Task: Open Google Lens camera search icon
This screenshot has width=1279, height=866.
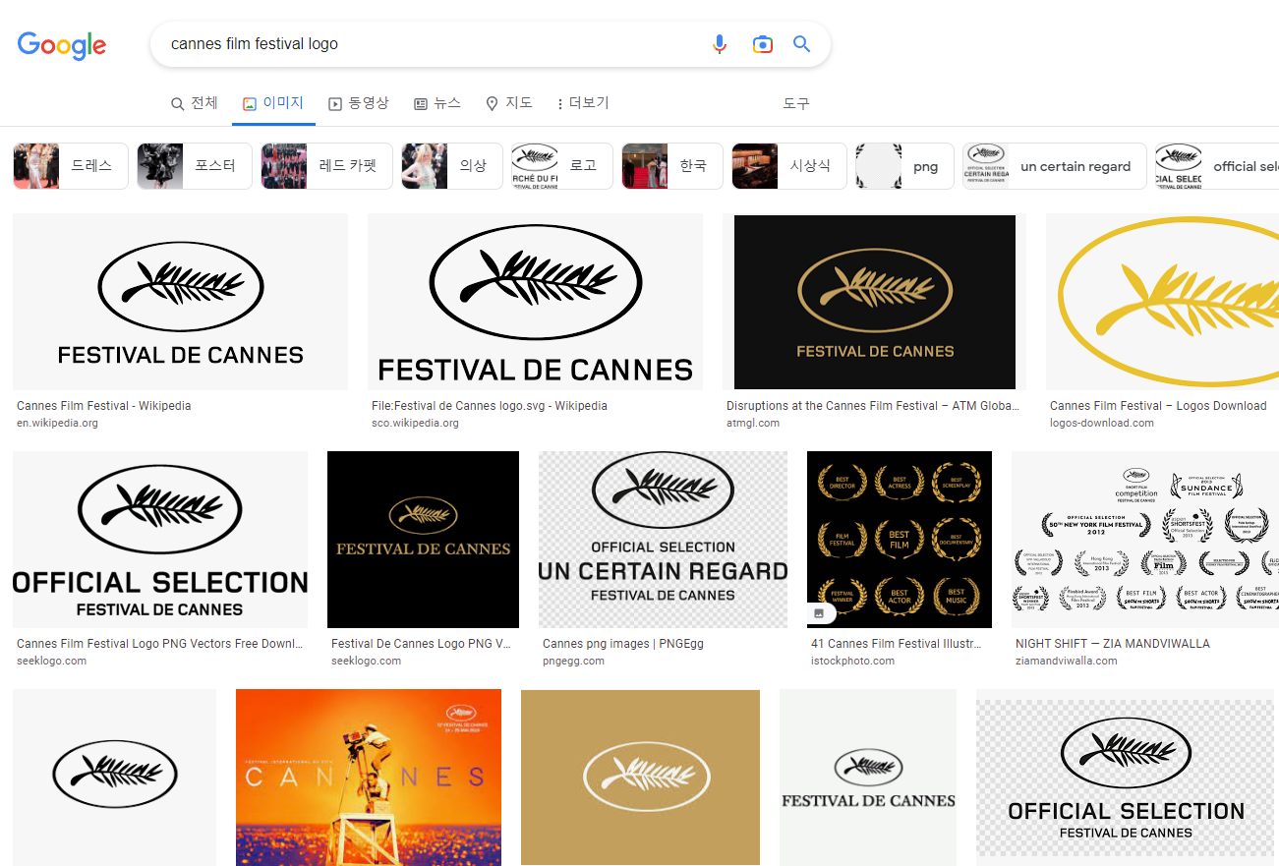Action: 762,44
